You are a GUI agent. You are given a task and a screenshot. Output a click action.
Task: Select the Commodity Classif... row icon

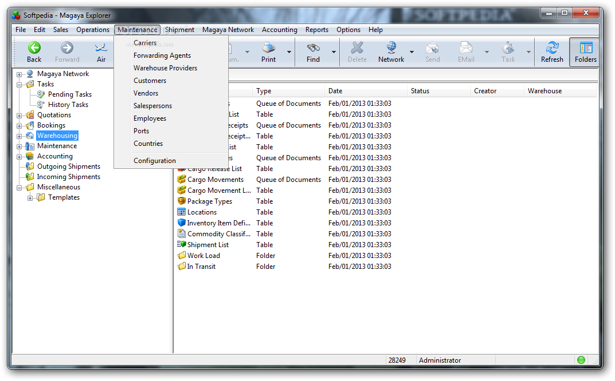(181, 234)
